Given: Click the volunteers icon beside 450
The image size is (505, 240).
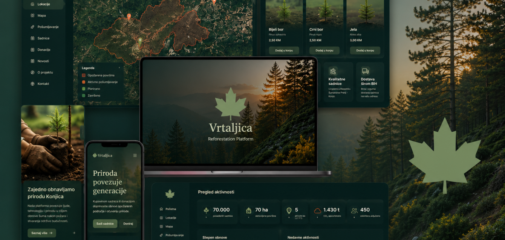Looking at the screenshot, I should pyautogui.click(x=354, y=211).
